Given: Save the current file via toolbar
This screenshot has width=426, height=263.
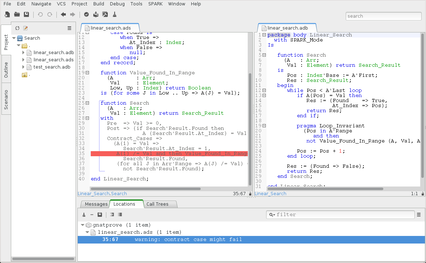Looking at the screenshot, I should pos(26,14).
